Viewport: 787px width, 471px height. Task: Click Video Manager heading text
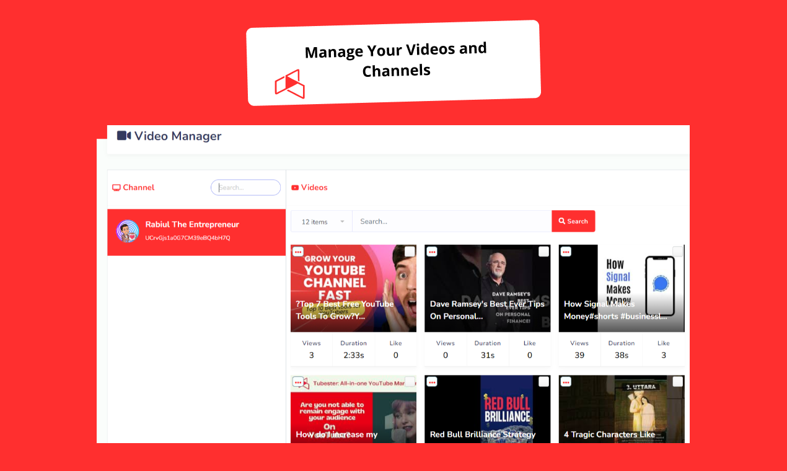[x=178, y=136]
